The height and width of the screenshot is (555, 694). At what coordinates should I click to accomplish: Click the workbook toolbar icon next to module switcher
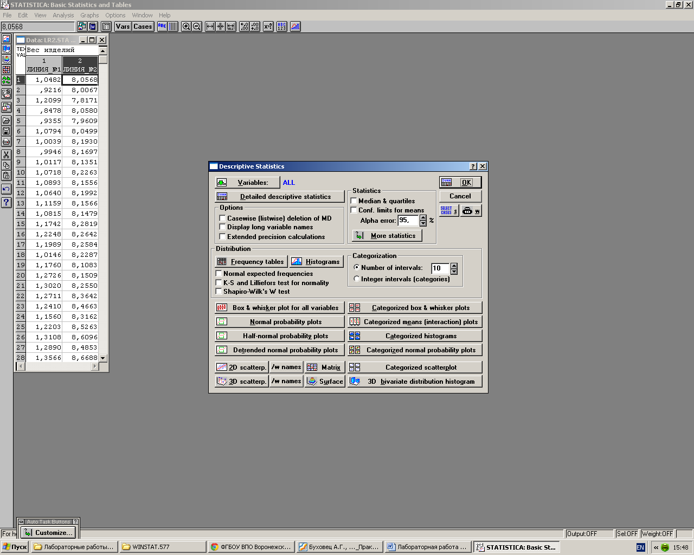(x=93, y=27)
